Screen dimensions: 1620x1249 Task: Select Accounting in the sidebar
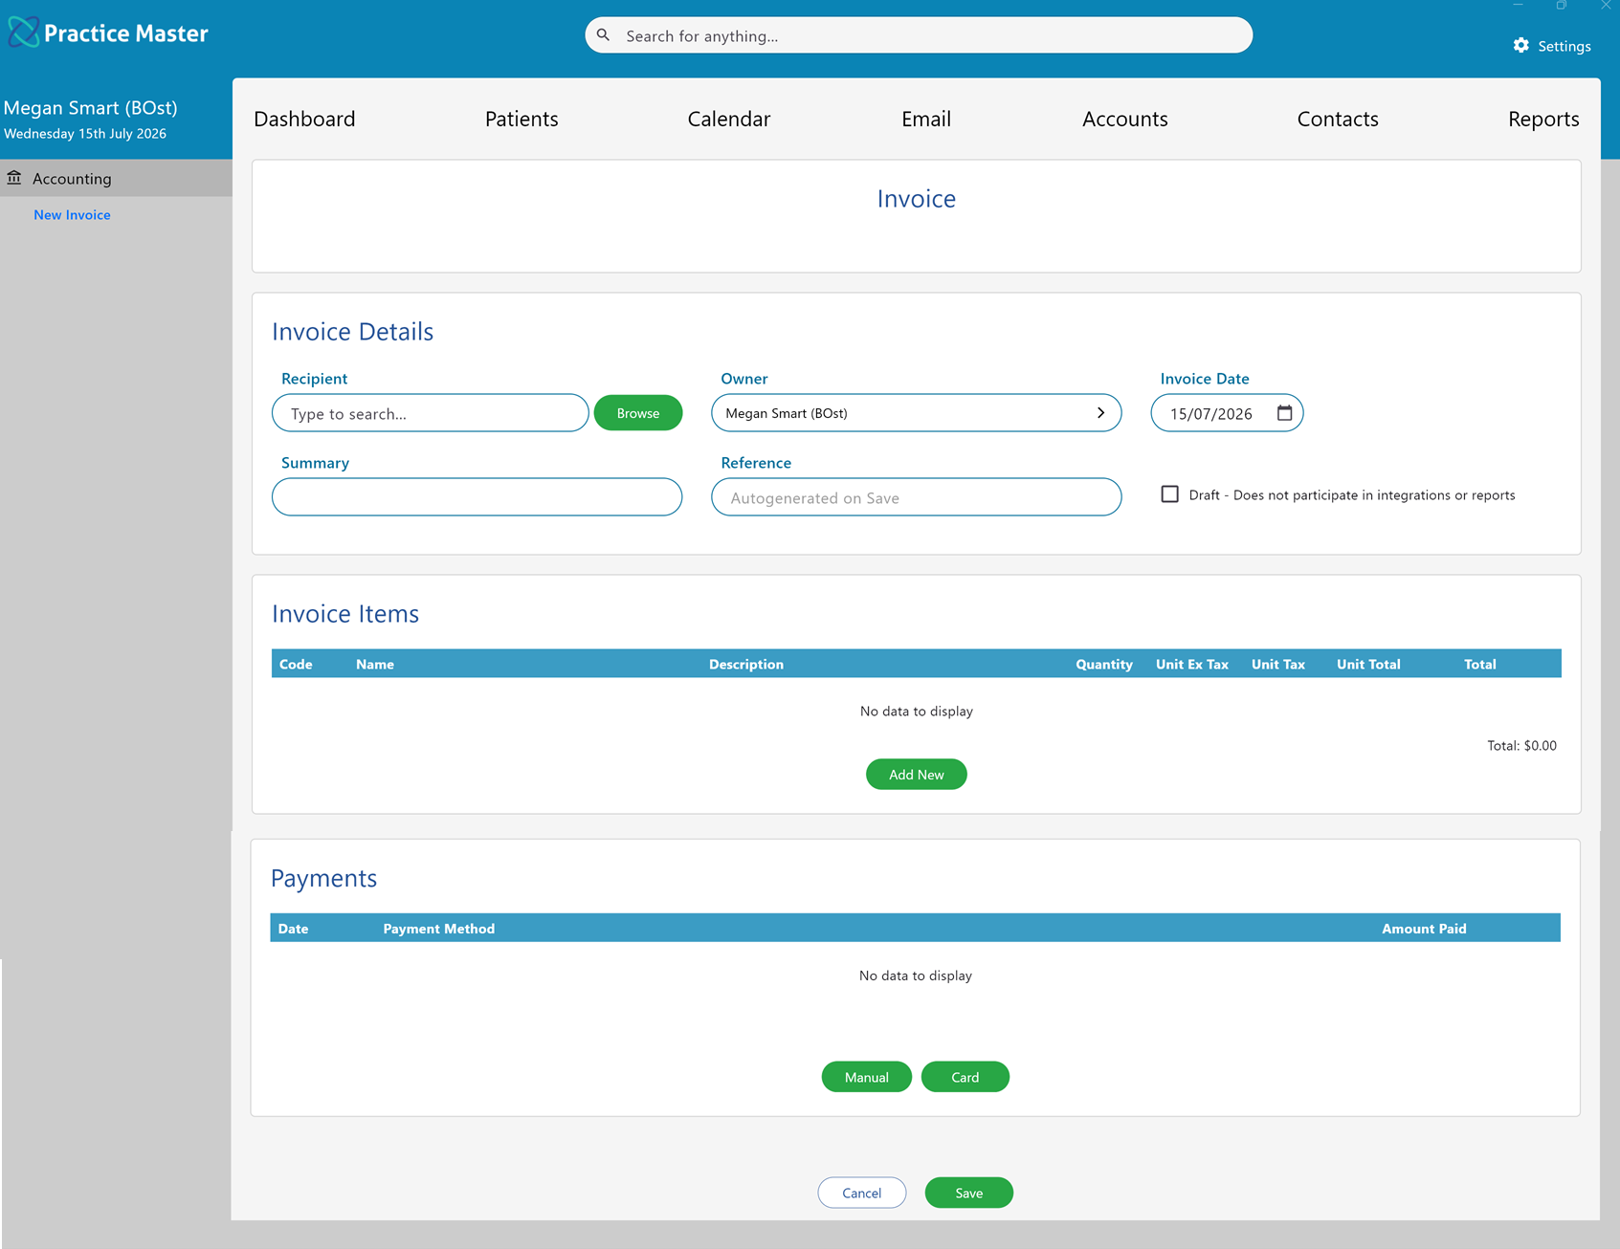[116, 178]
